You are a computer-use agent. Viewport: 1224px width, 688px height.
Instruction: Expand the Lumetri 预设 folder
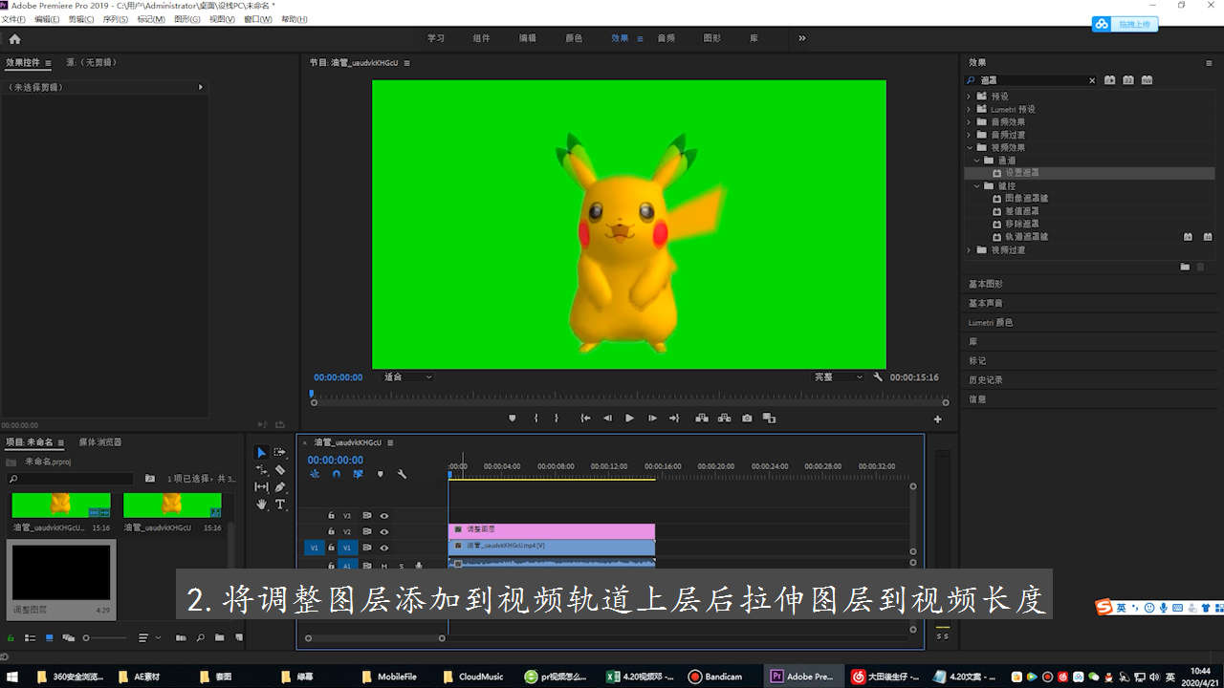(969, 109)
